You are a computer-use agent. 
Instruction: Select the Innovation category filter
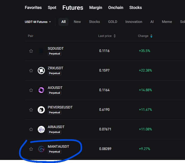pos(134,22)
